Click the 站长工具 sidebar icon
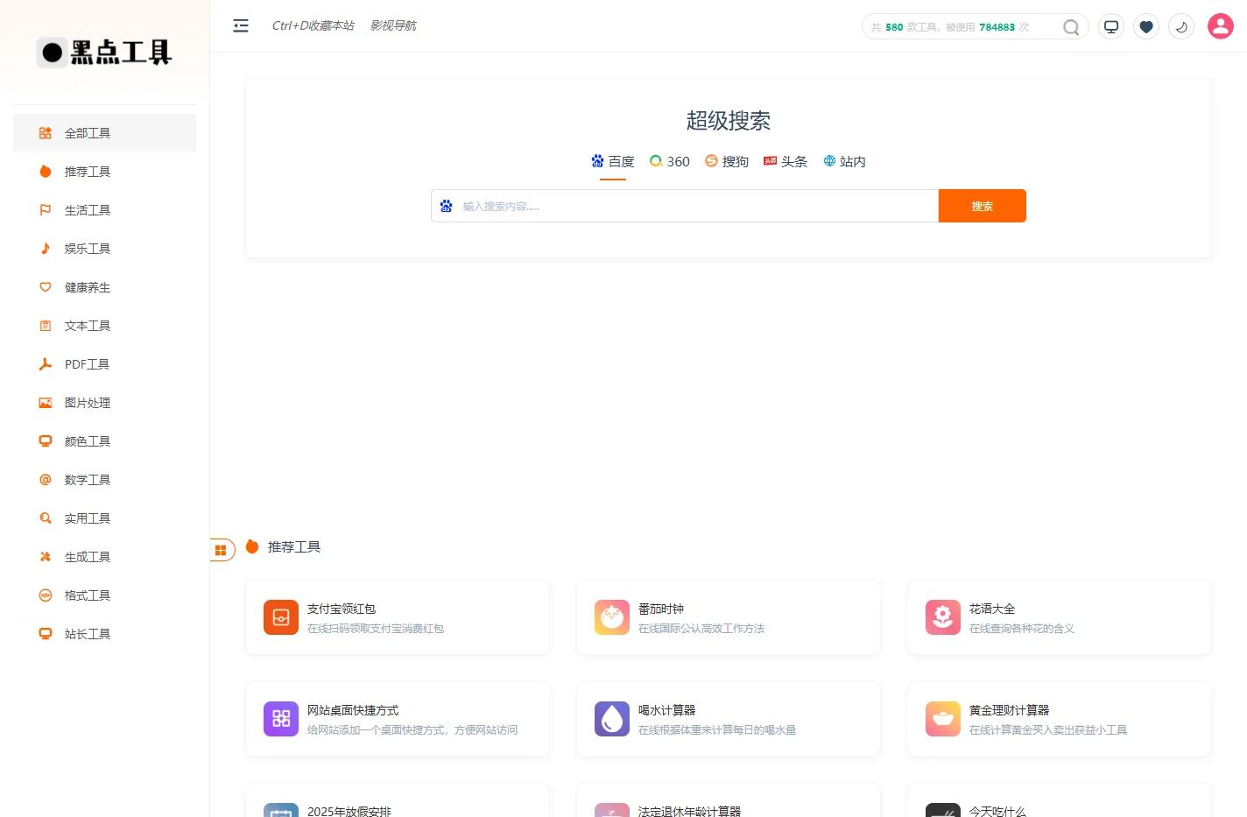1247x817 pixels. (46, 634)
